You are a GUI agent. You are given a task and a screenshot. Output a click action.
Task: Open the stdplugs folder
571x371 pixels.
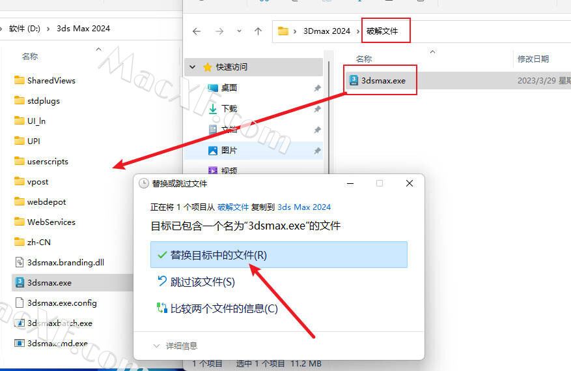[x=36, y=100]
